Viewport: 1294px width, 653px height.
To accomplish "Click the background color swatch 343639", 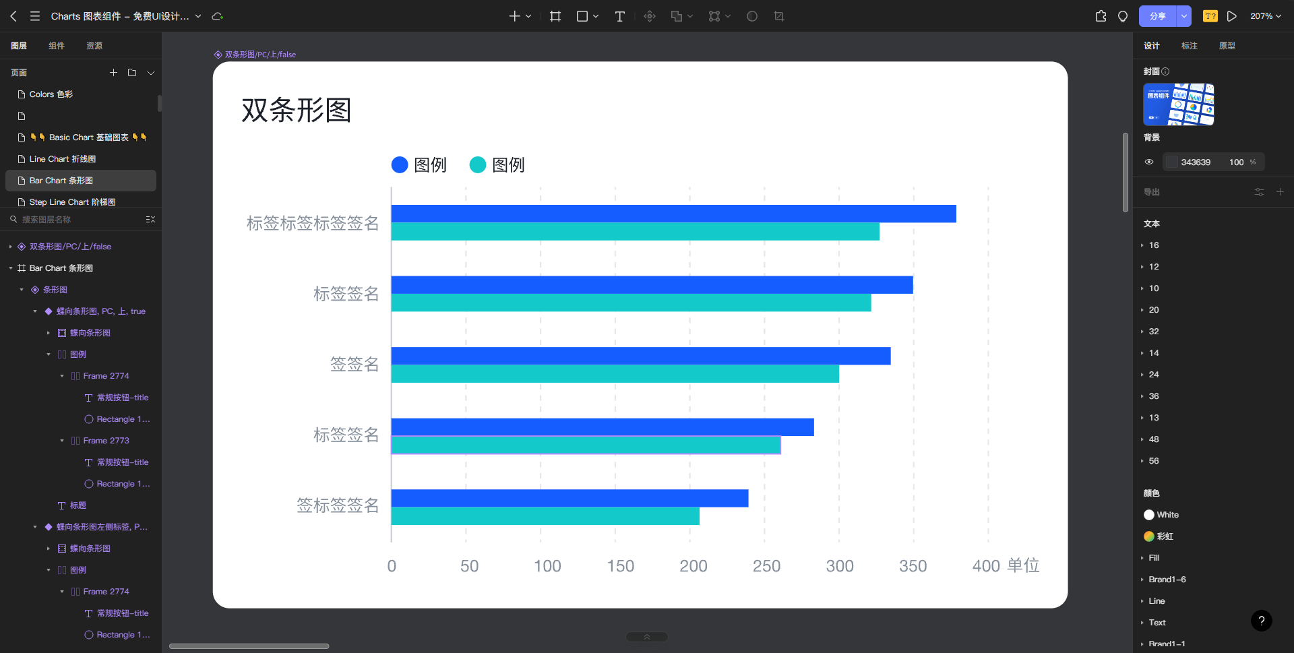I will 1173,162.
